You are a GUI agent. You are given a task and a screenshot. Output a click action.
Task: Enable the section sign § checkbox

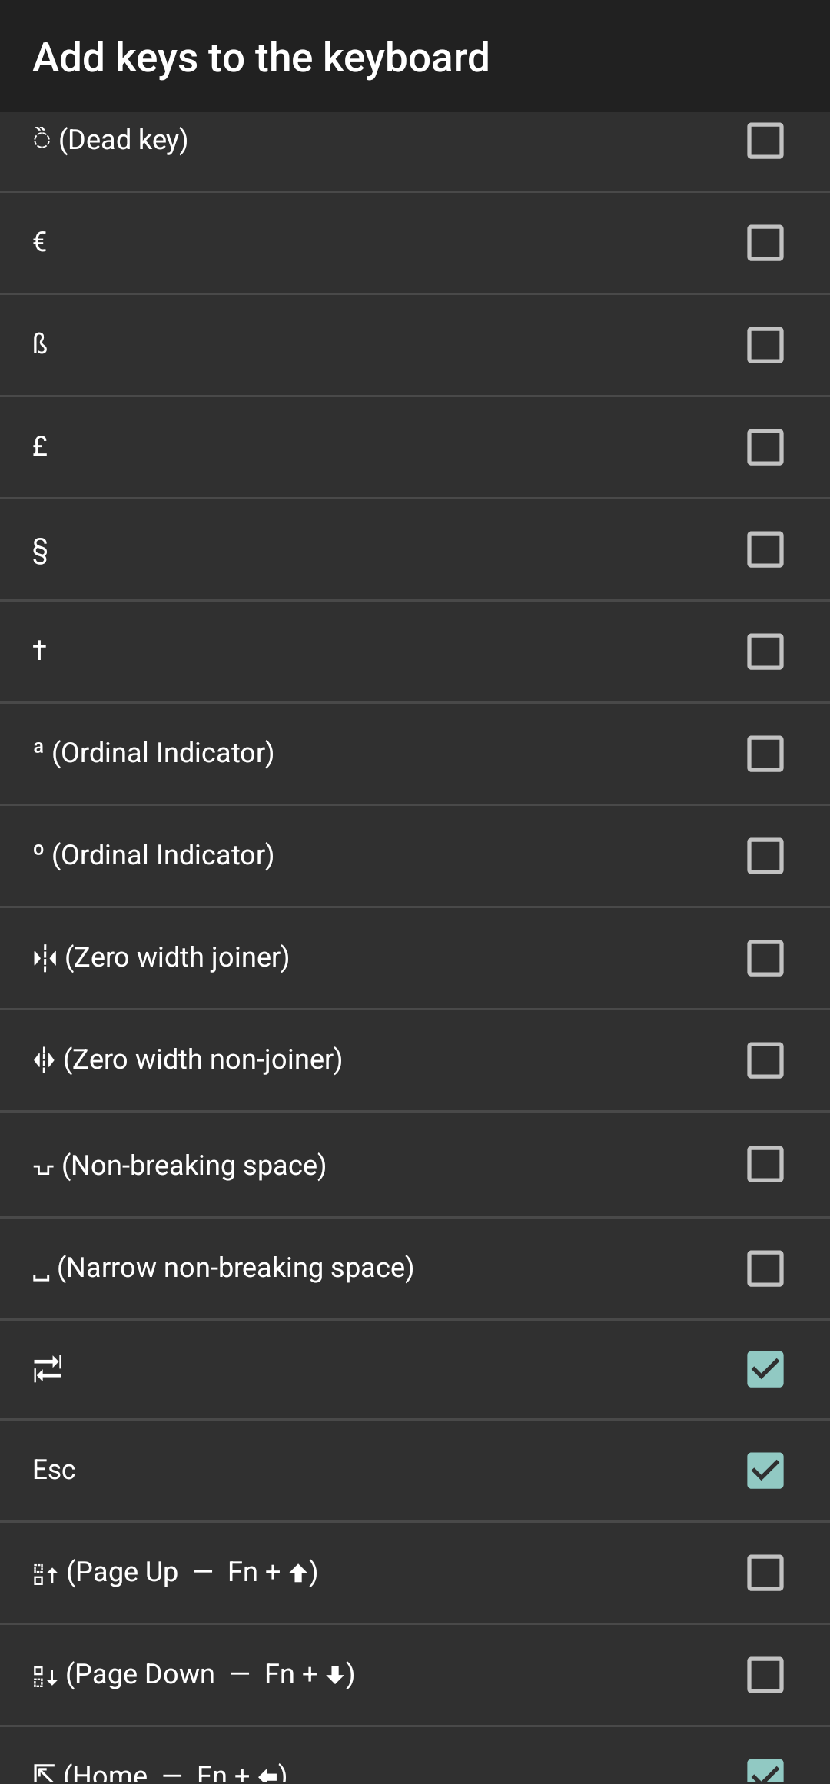765,549
